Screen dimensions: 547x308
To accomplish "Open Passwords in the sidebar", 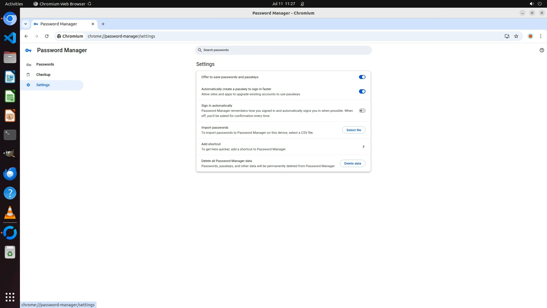I will [x=45, y=64].
